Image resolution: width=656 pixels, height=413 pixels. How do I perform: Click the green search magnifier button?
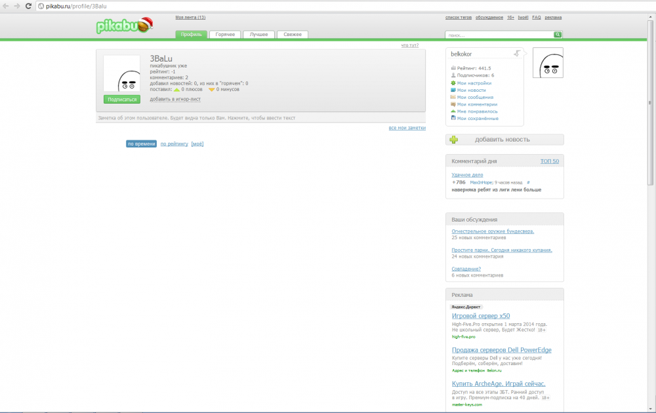(558, 35)
